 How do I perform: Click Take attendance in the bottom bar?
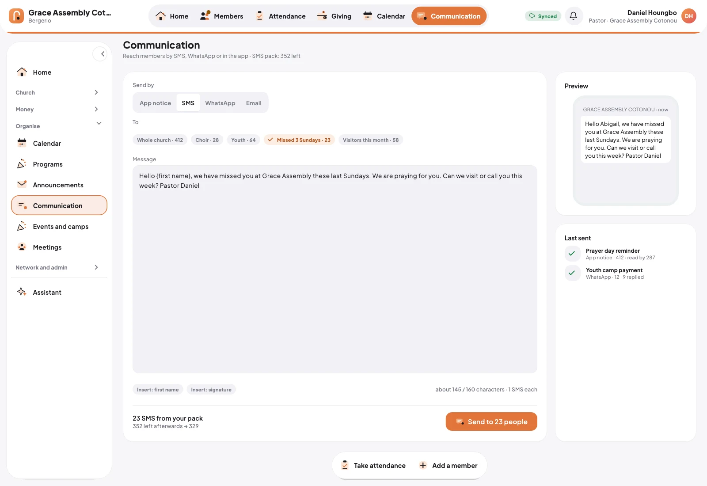(x=373, y=466)
